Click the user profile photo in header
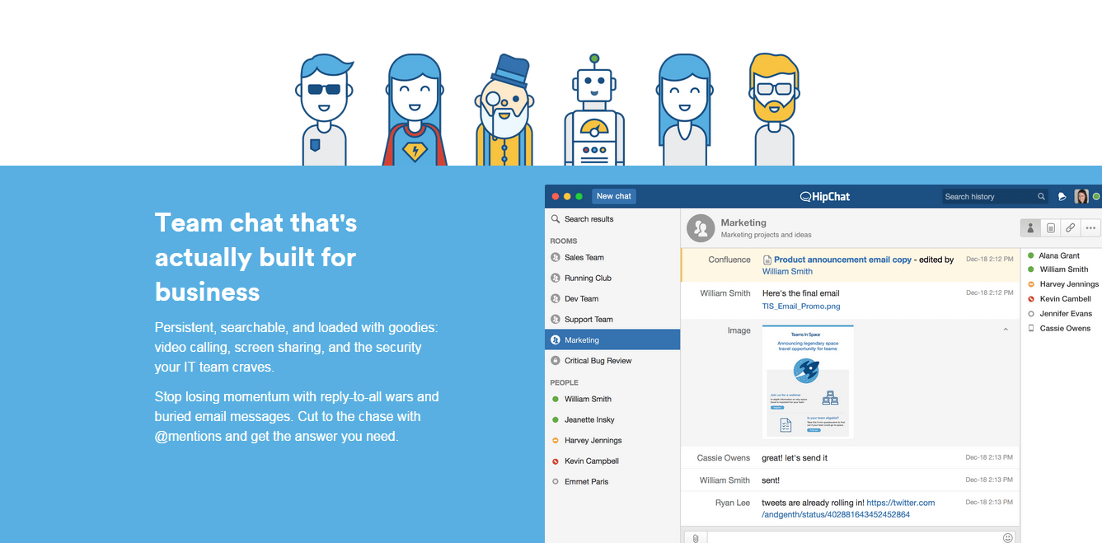 point(1081,197)
